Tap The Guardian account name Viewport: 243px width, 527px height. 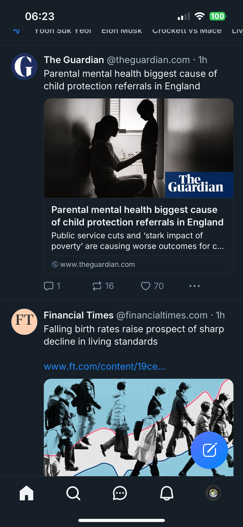(74, 60)
